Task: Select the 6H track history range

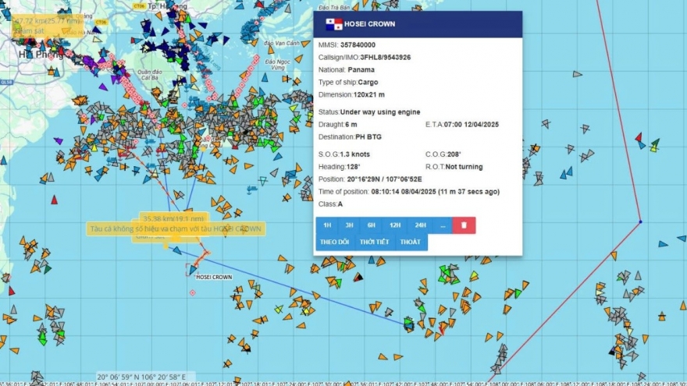Action: 372,225
